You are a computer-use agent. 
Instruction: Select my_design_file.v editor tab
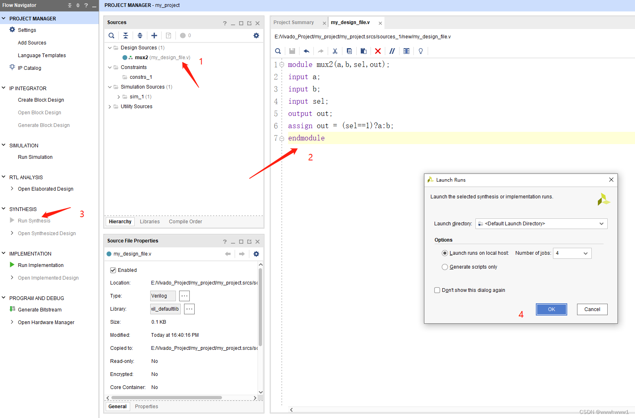pyautogui.click(x=350, y=22)
